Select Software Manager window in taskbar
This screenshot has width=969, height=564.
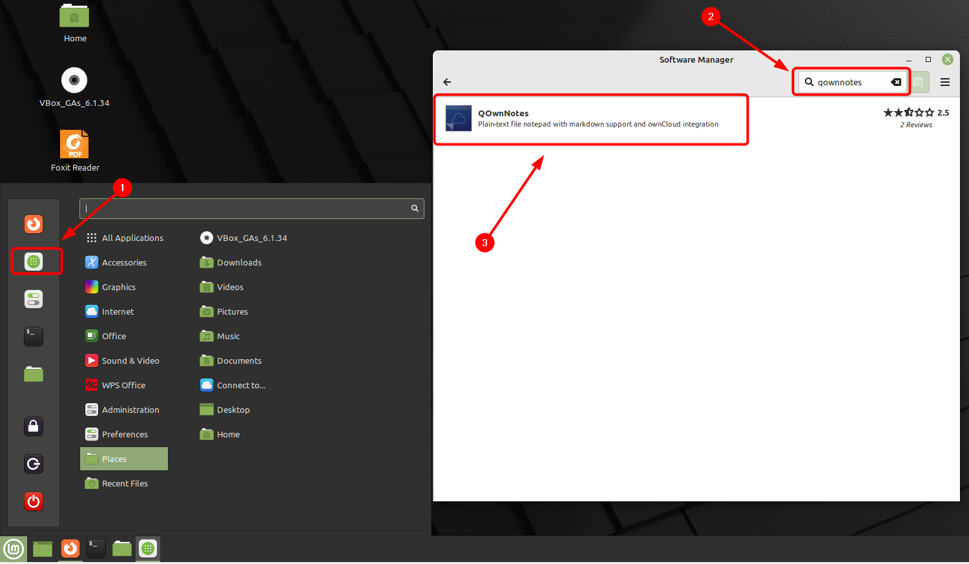(148, 548)
